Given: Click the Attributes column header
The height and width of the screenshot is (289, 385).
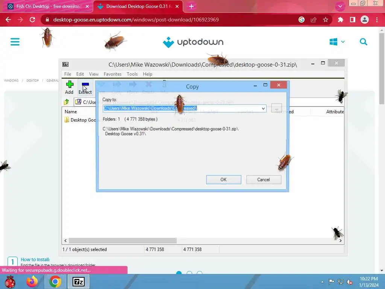Looking at the screenshot, I should click(x=335, y=111).
